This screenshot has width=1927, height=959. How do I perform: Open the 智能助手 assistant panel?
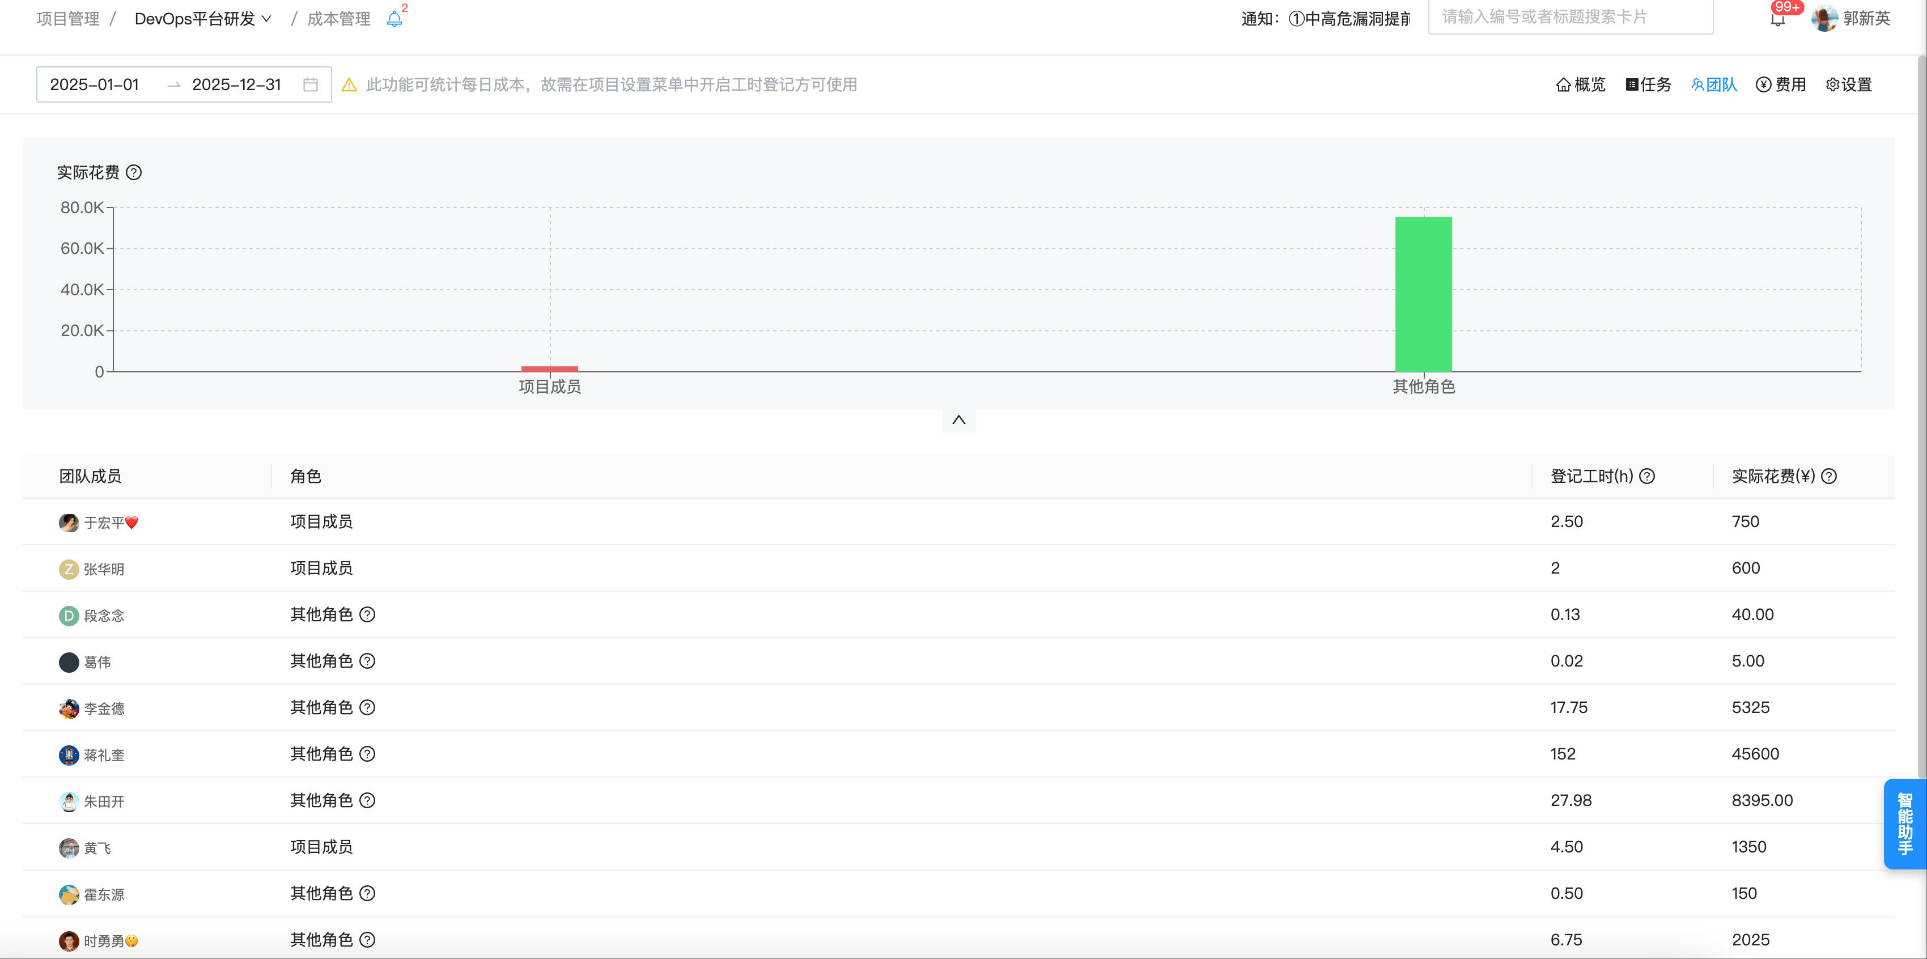click(1907, 824)
